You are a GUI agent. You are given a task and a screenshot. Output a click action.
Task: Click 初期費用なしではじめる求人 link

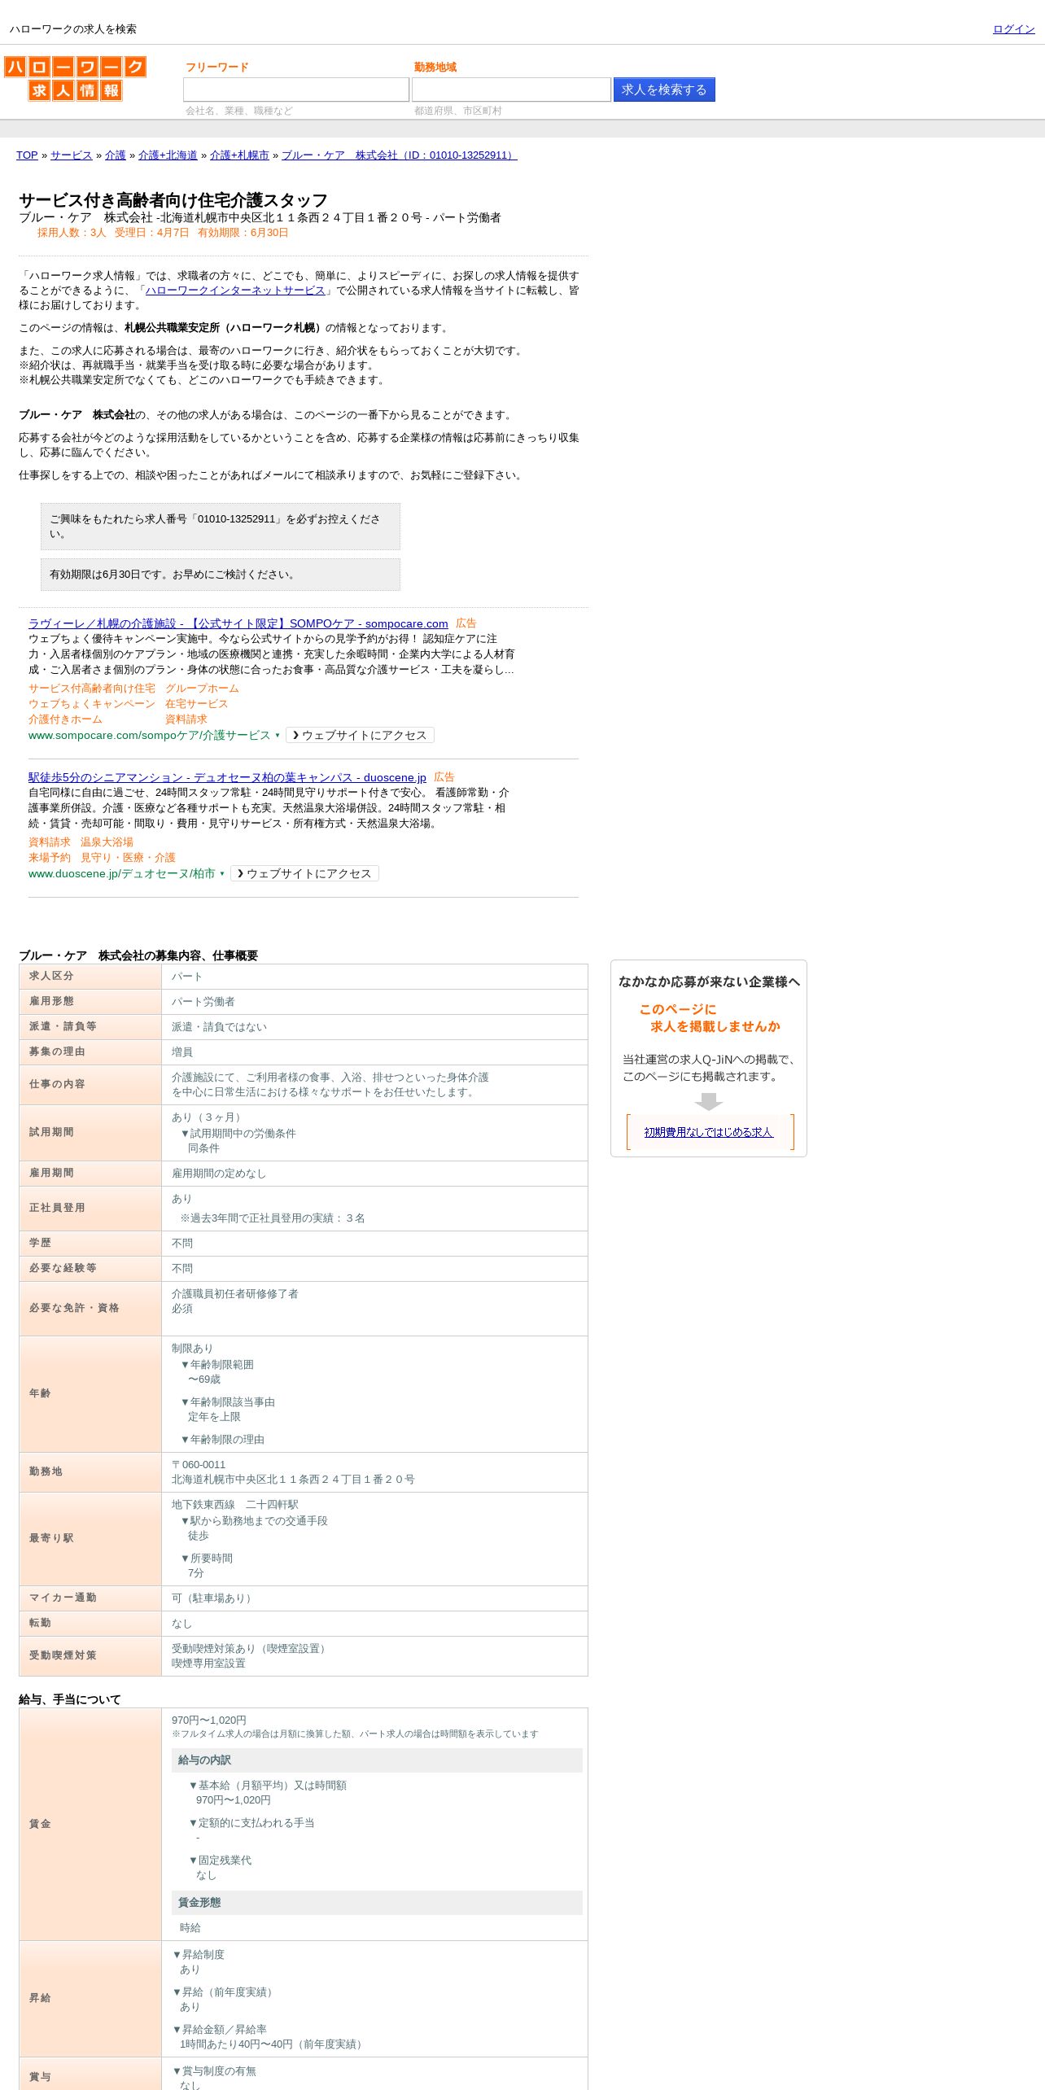pyautogui.click(x=708, y=1132)
